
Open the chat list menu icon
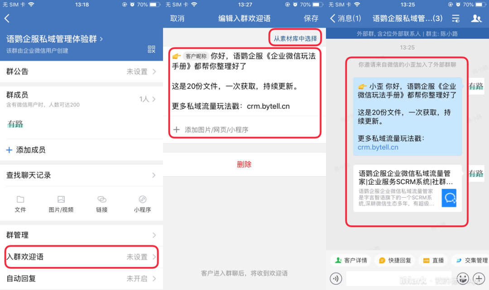click(x=455, y=19)
